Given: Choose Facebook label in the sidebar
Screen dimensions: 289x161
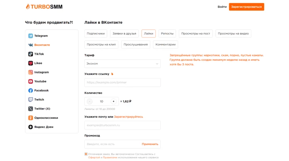Looking at the screenshot, I should click(42, 90).
